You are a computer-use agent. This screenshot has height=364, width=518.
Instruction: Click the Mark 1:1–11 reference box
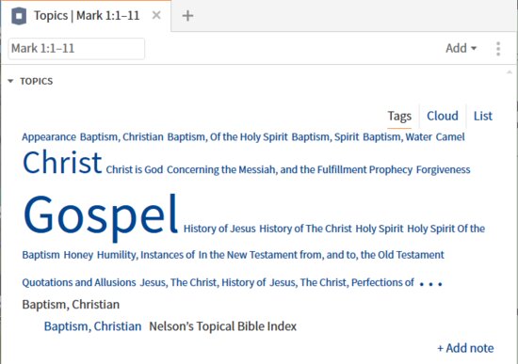[x=76, y=49]
